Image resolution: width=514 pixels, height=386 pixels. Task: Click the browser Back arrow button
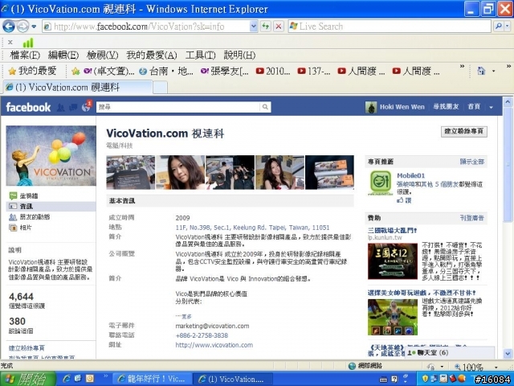9,27
